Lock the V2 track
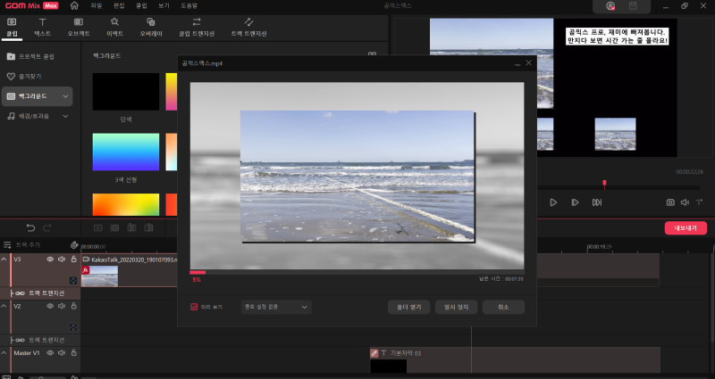 (73, 306)
